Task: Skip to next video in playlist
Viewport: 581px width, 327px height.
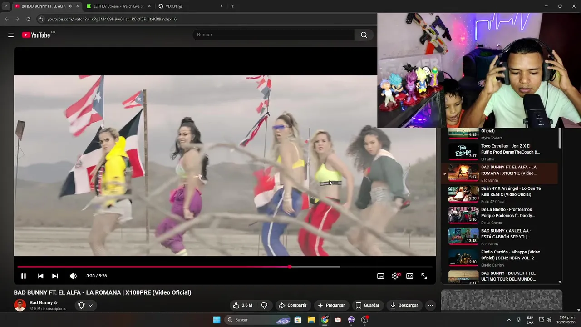Action: click(x=55, y=276)
